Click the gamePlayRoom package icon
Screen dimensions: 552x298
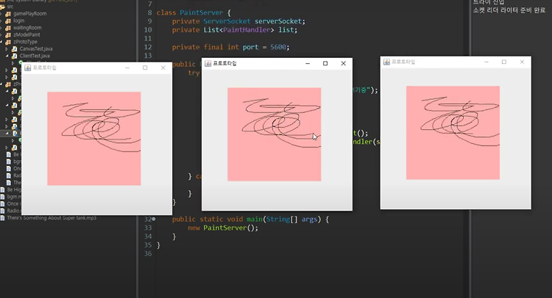point(8,14)
